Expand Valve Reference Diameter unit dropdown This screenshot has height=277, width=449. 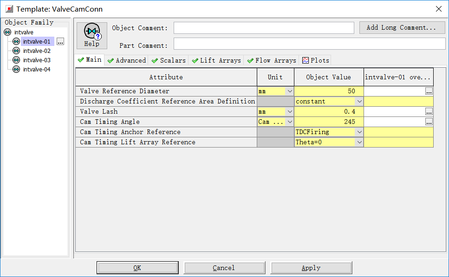290,91
